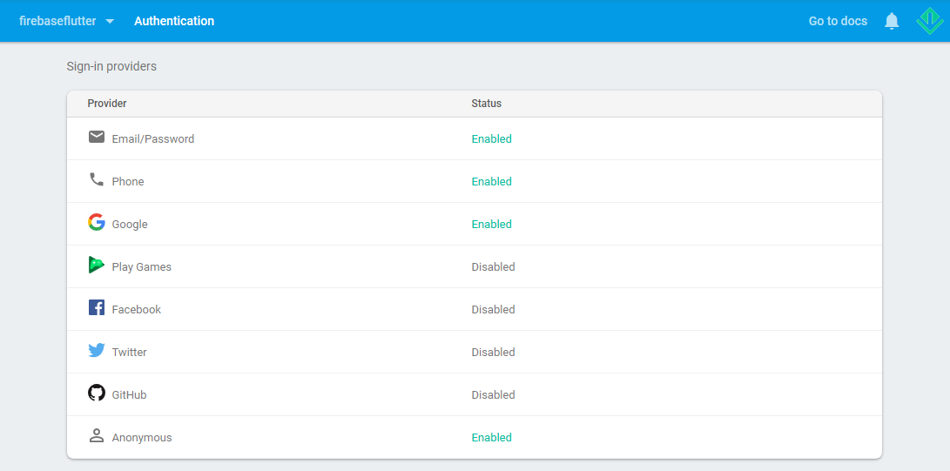950x471 pixels.
Task: Expand the Facebook provider row
Action: 475,309
